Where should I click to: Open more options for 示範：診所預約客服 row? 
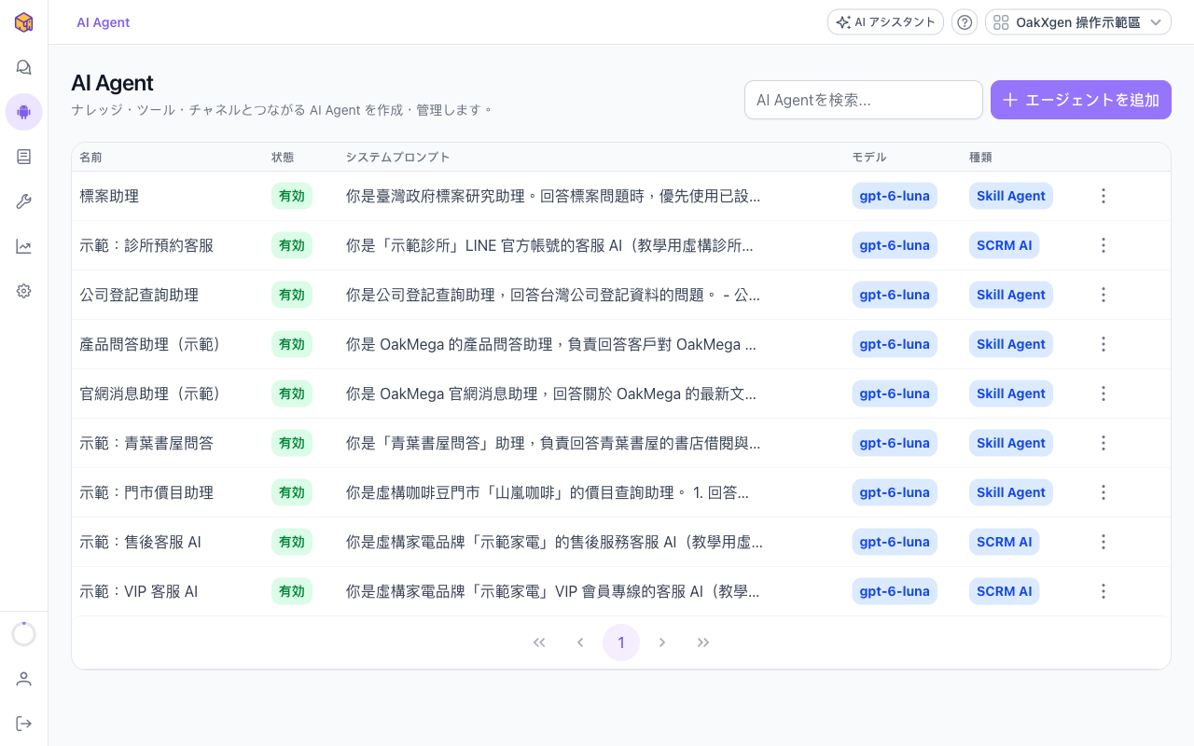pyautogui.click(x=1104, y=245)
